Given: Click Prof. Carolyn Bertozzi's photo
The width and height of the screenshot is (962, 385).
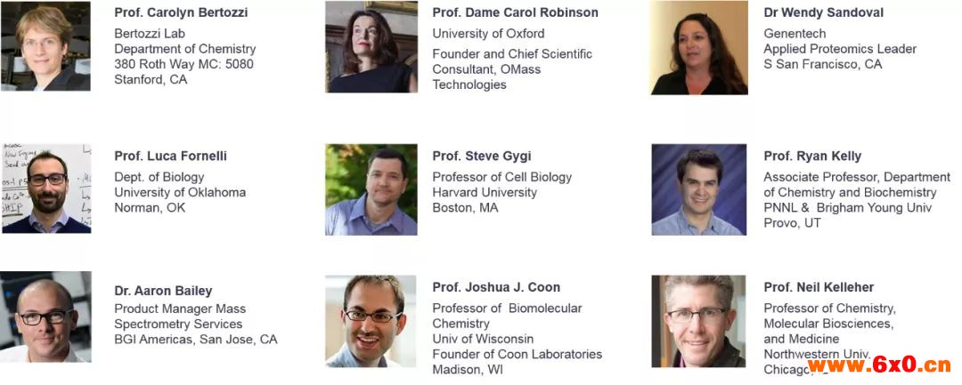Looking at the screenshot, I should click(45, 46).
